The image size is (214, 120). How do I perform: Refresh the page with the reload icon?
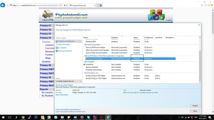point(67,5)
